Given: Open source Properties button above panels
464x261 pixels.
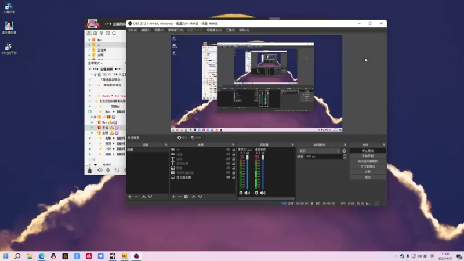Looking at the screenshot, I should (182, 137).
